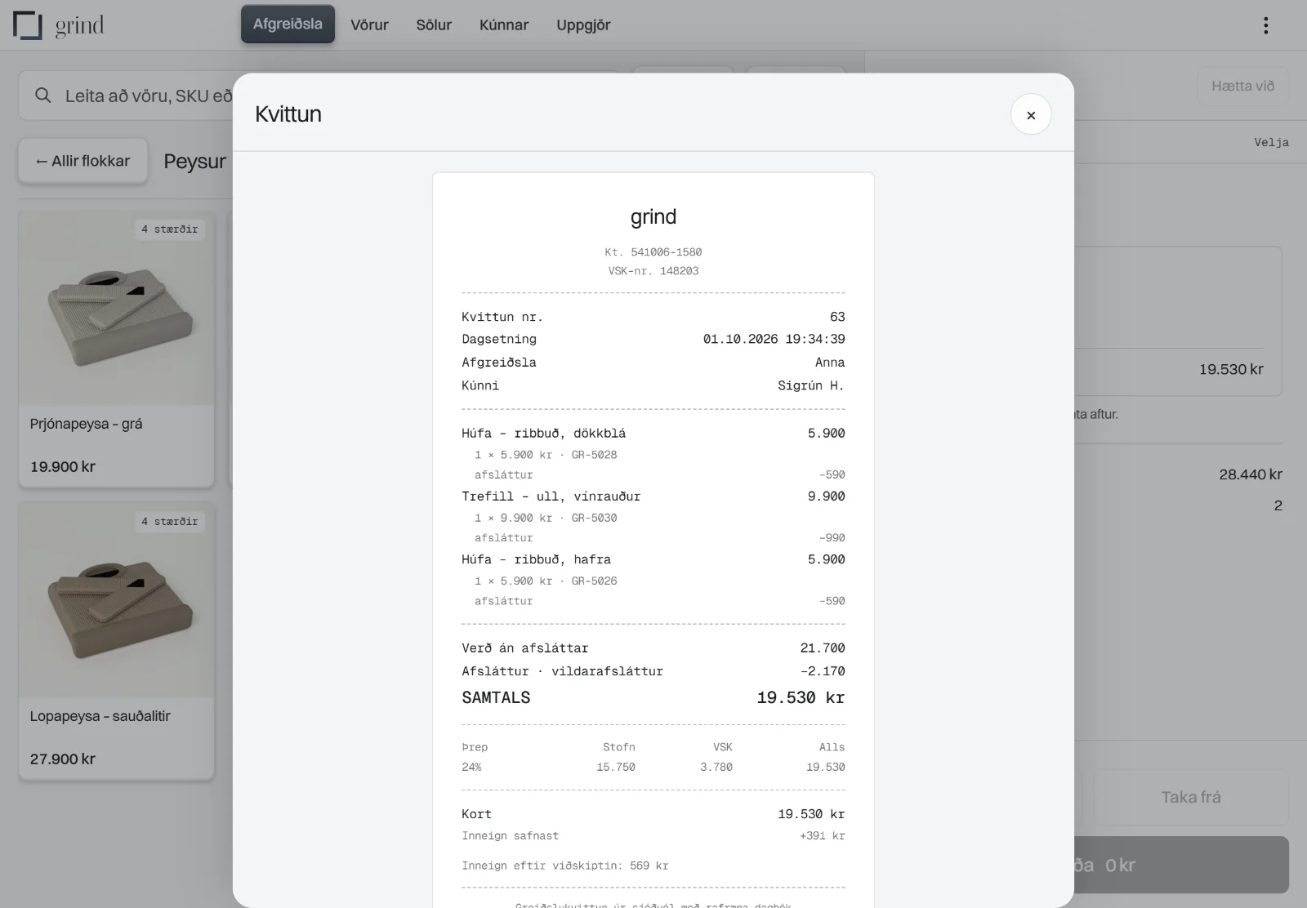Click the cart amount 28.440 kr
Viewport: 1307px width, 908px height.
point(1251,474)
